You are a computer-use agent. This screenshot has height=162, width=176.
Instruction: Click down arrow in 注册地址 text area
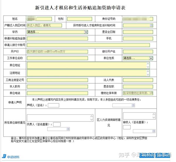click(148, 75)
